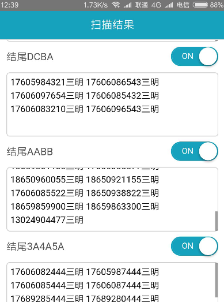Select number 17606083210三明 in DCBA list

(47, 109)
